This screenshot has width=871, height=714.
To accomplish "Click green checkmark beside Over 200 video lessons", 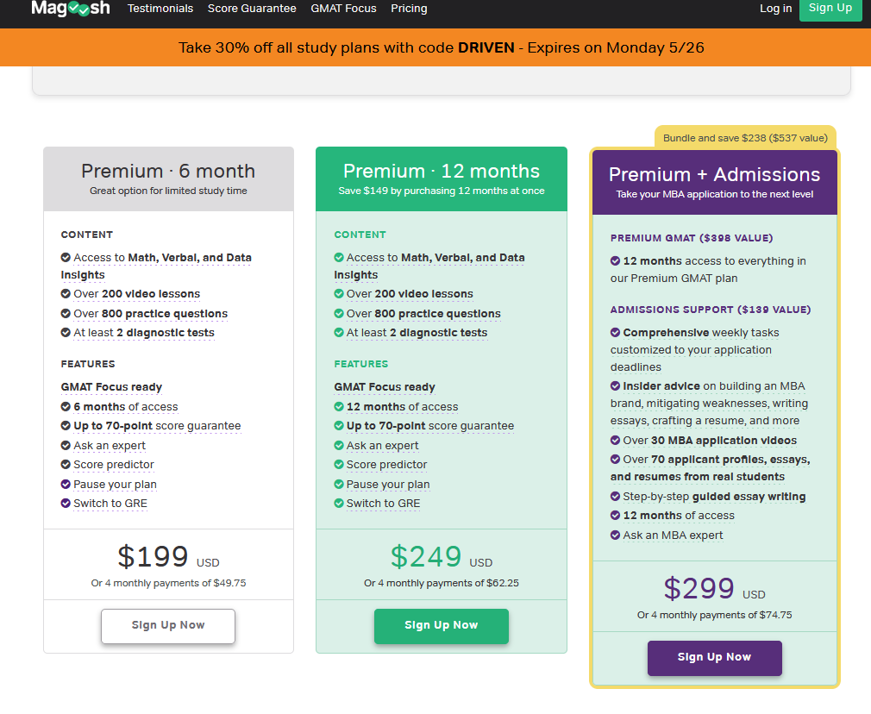I will [x=339, y=294].
